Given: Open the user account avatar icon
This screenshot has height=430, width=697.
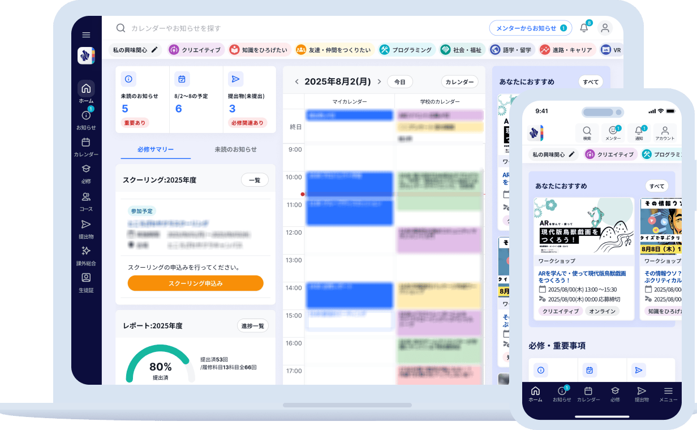Looking at the screenshot, I should pos(605,28).
